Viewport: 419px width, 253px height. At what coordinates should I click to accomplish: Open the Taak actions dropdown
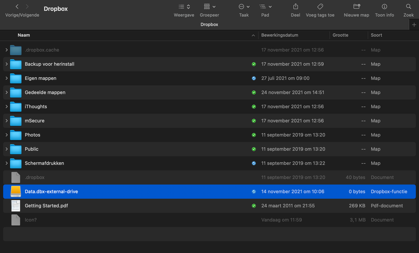[x=244, y=7]
